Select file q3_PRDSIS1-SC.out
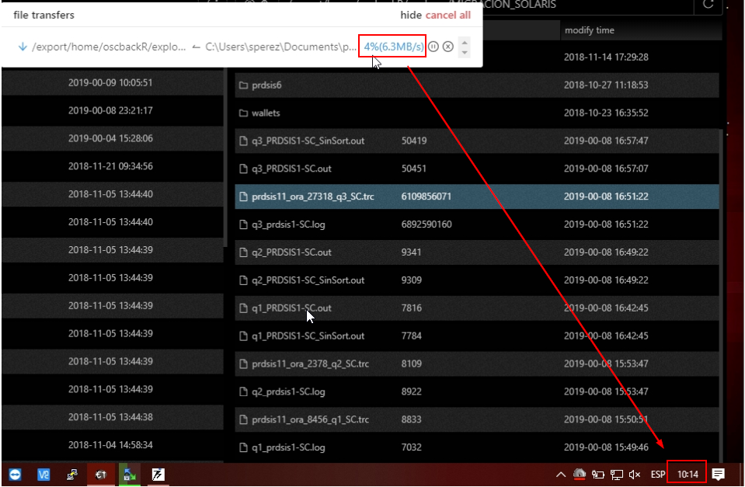 tap(476, 169)
